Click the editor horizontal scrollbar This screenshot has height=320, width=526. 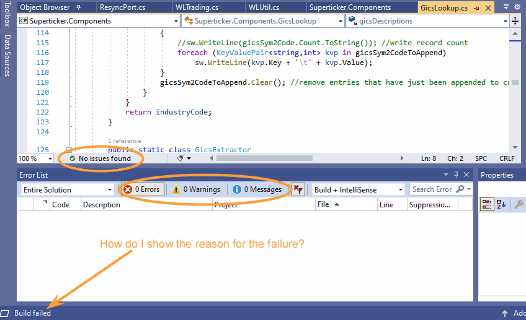coord(310,158)
